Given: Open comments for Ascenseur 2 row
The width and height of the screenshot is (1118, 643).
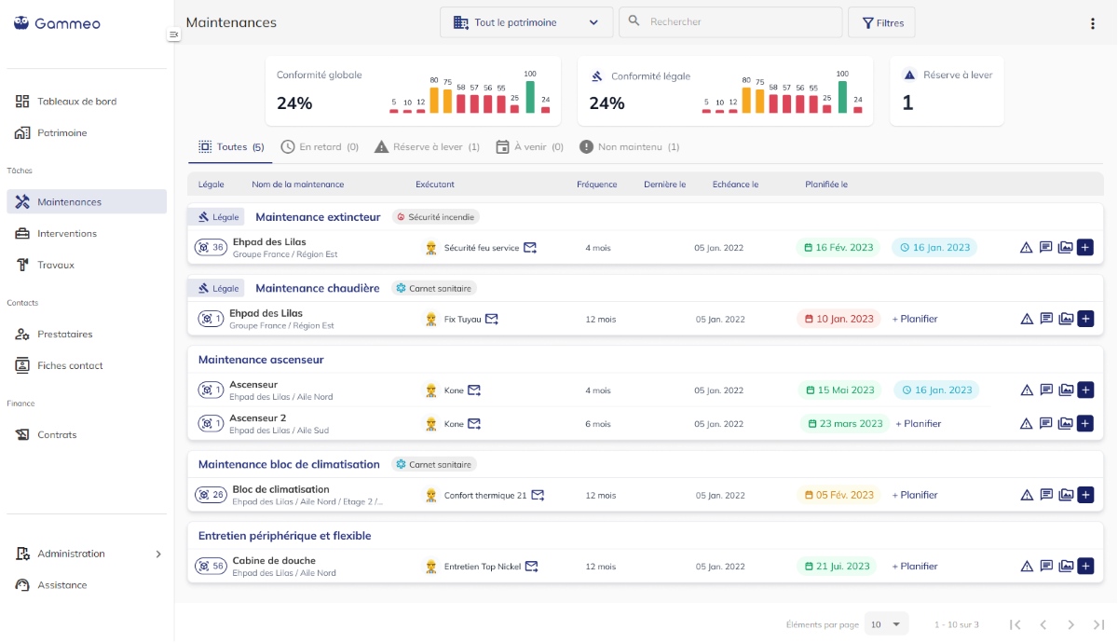Looking at the screenshot, I should 1045,423.
